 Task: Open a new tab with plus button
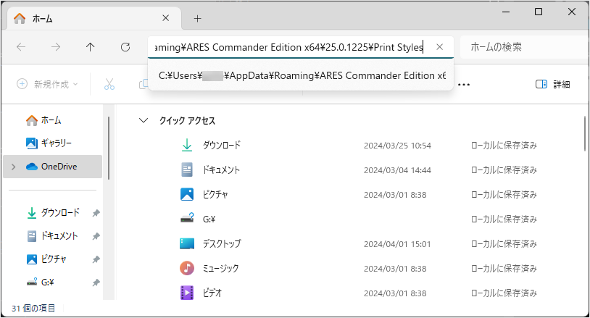(198, 18)
